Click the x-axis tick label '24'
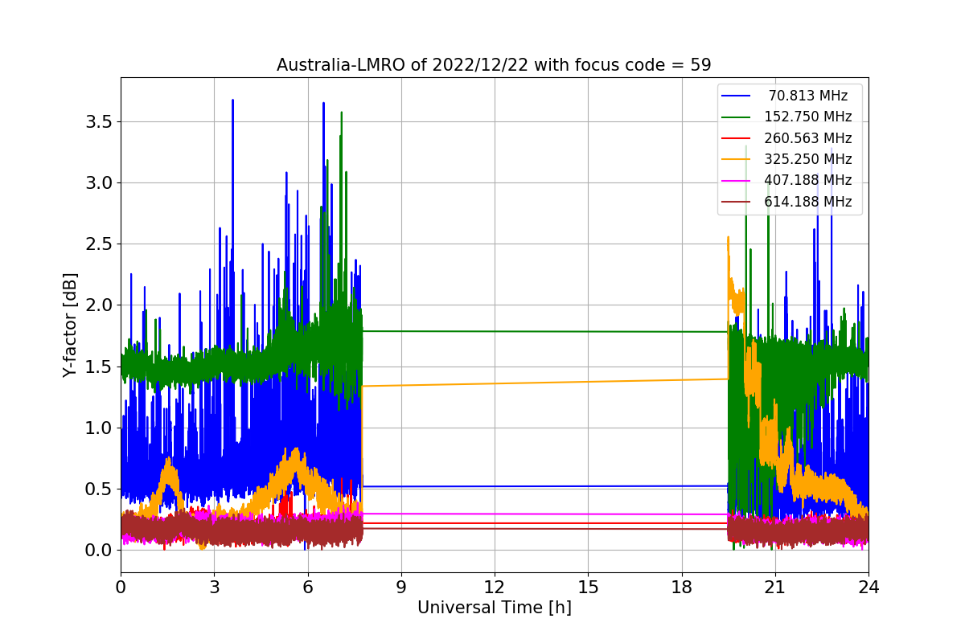Image resolution: width=965 pixels, height=643 pixels. click(868, 588)
